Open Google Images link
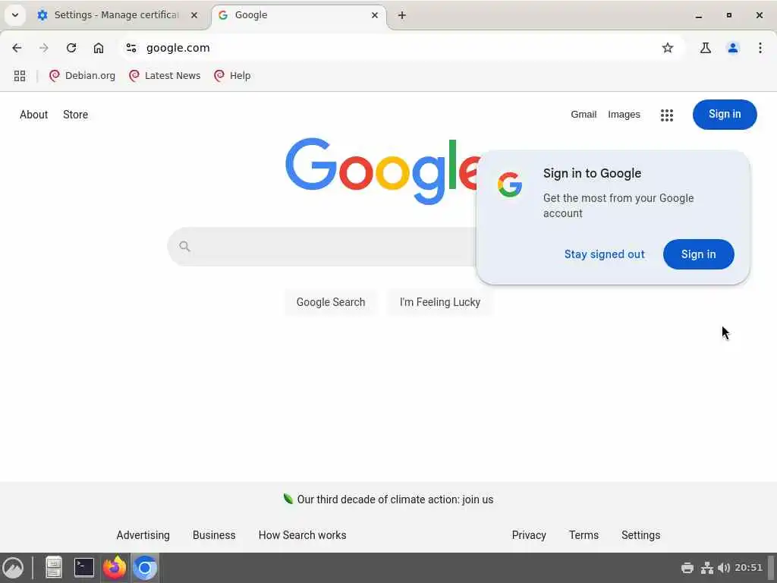Screen dimensions: 777x583 624,115
